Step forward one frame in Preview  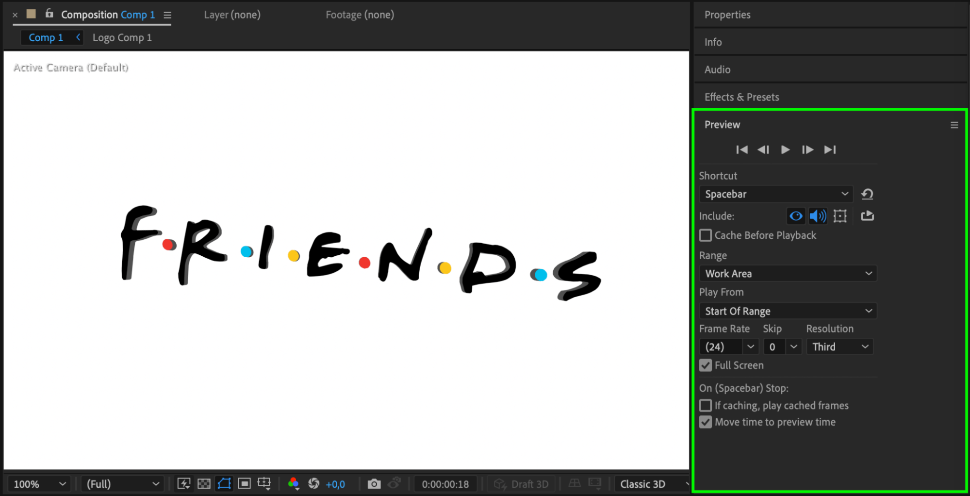pyautogui.click(x=807, y=149)
